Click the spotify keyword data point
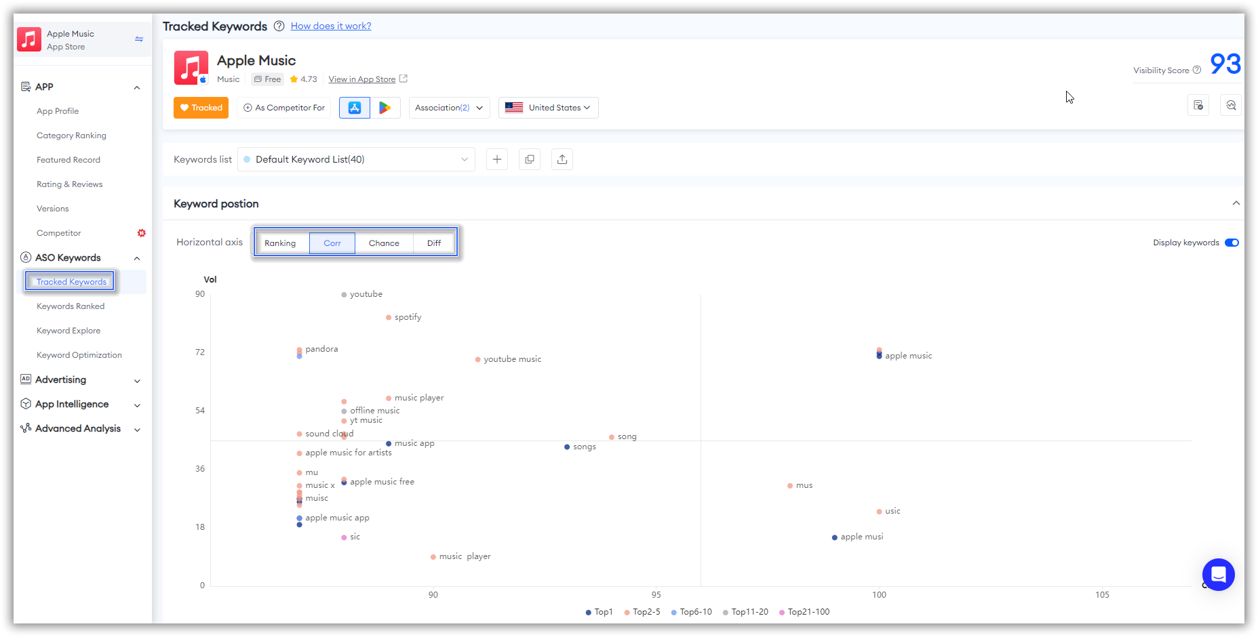The width and height of the screenshot is (1258, 637). click(x=389, y=317)
